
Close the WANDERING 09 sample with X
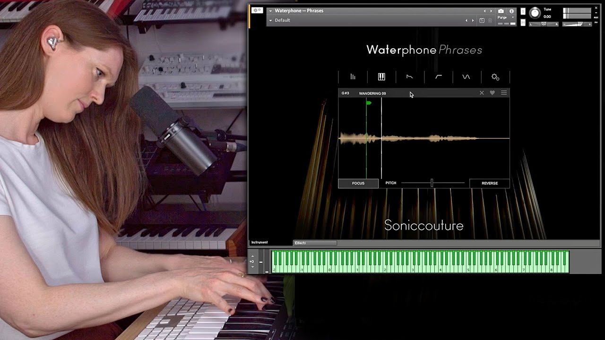(482, 93)
